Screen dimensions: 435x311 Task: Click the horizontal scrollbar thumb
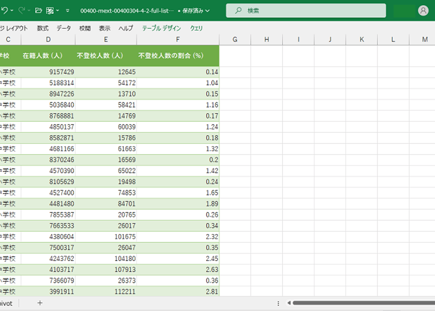364,303
